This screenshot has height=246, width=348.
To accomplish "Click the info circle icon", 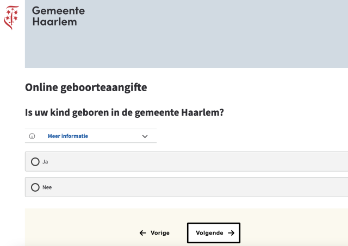I will click(x=32, y=136).
